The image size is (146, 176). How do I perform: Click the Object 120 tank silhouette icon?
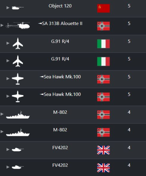pyautogui.click(x=18, y=8)
